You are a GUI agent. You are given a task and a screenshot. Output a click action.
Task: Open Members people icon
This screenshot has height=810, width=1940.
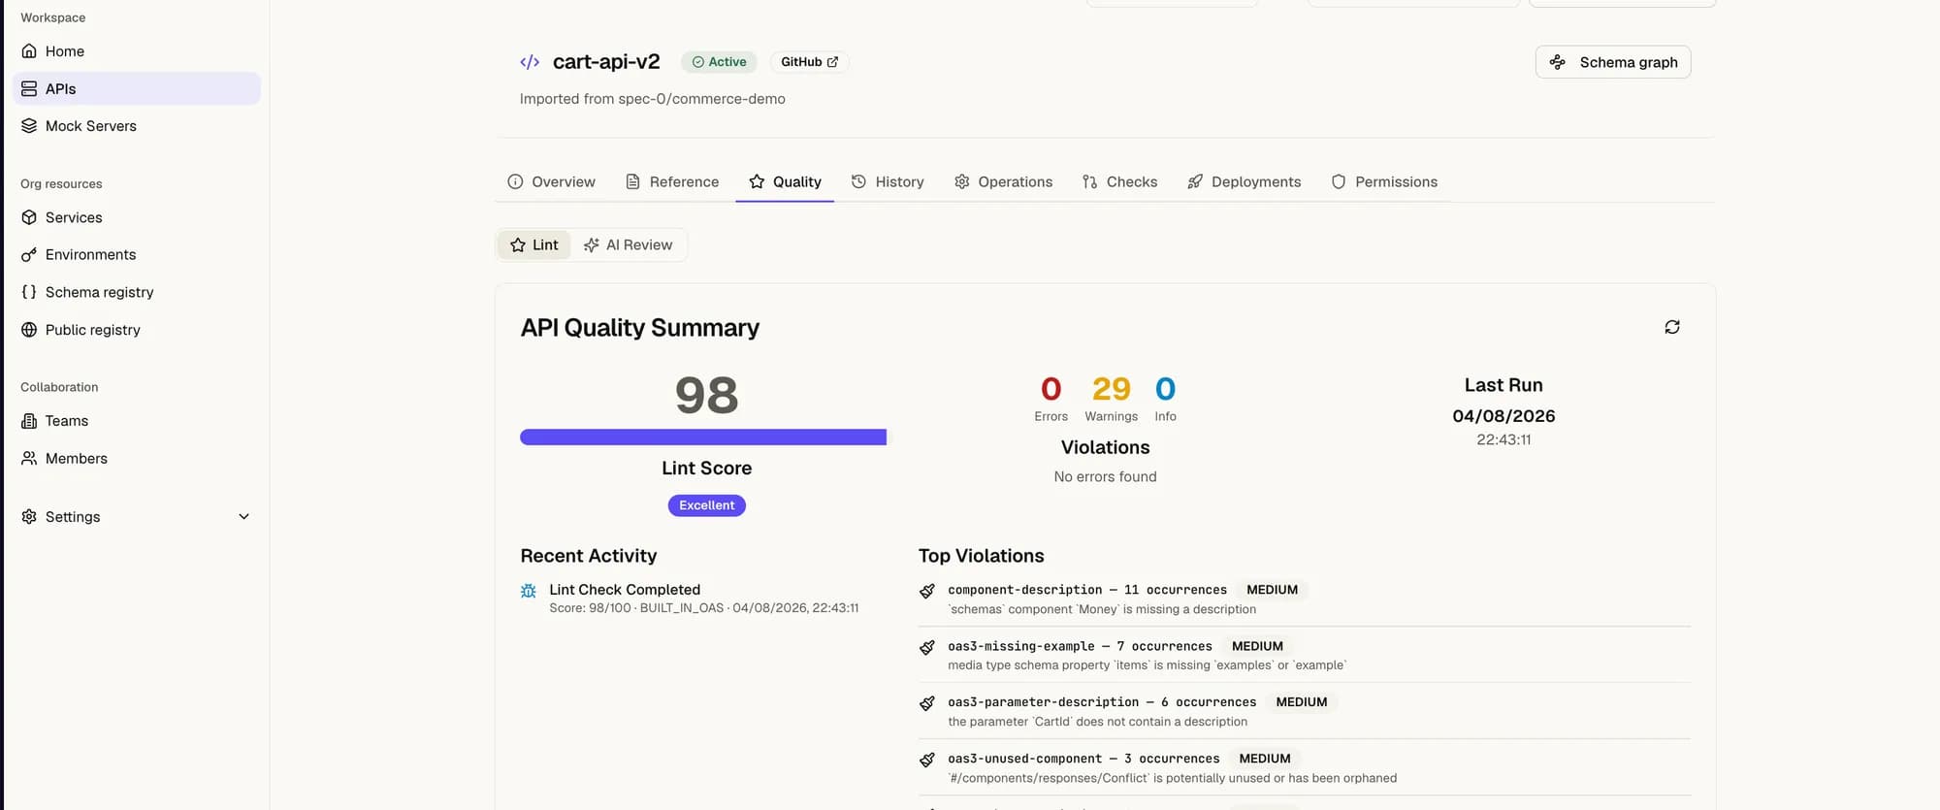[x=29, y=459]
